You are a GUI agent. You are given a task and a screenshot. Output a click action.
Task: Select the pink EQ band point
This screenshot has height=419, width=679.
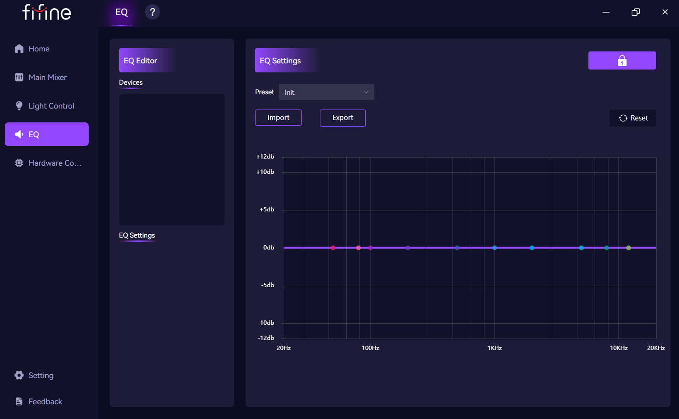359,248
